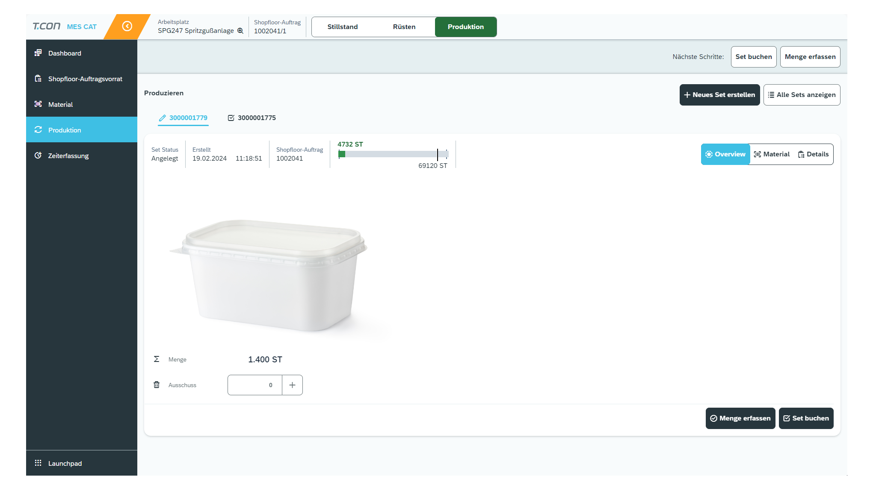Viewport: 879px width, 488px height.
Task: Open Dashboard from sidebar
Action: tap(65, 53)
